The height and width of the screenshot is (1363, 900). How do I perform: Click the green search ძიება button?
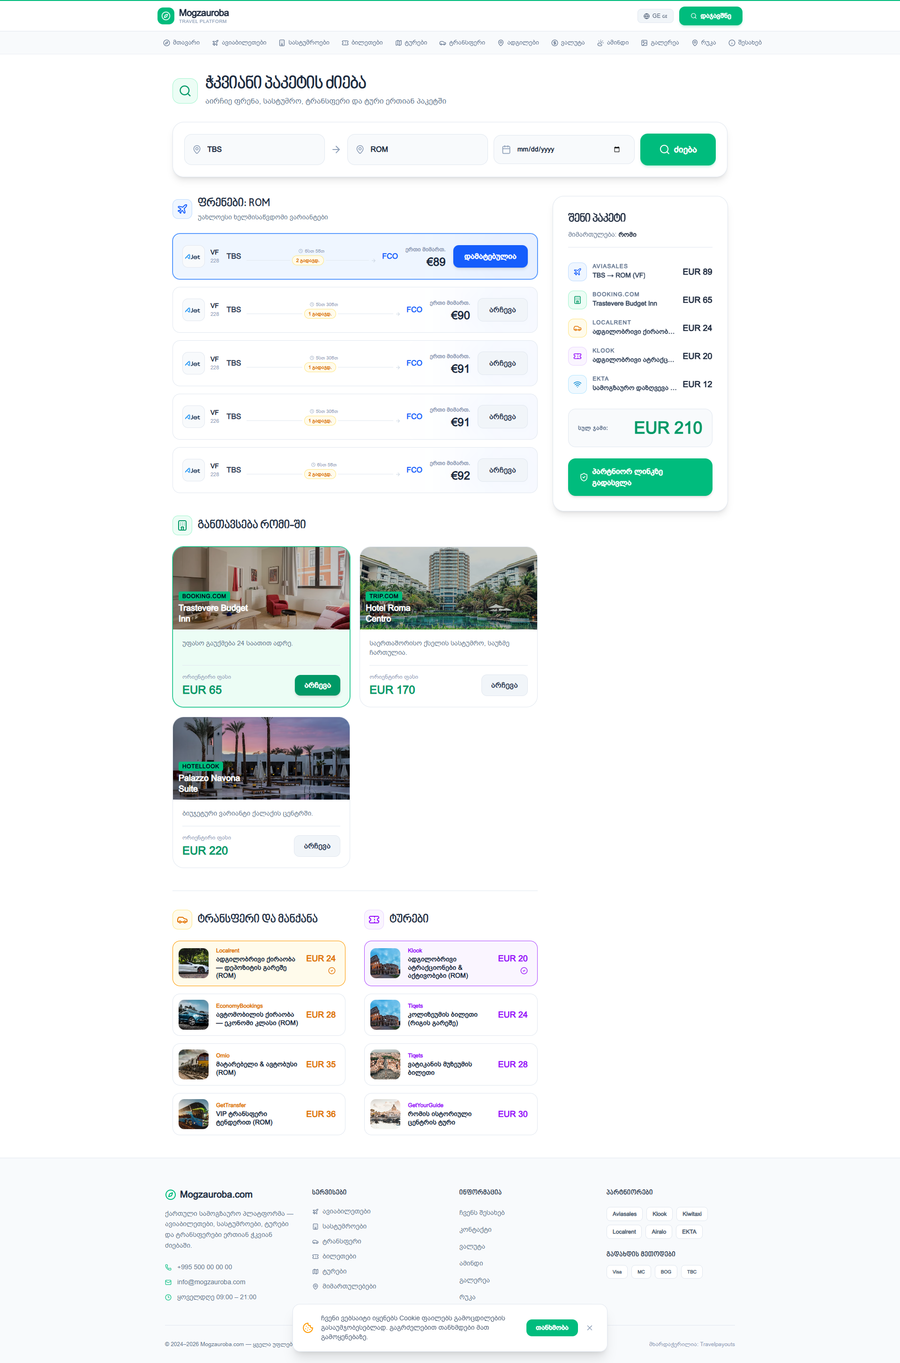coord(677,150)
